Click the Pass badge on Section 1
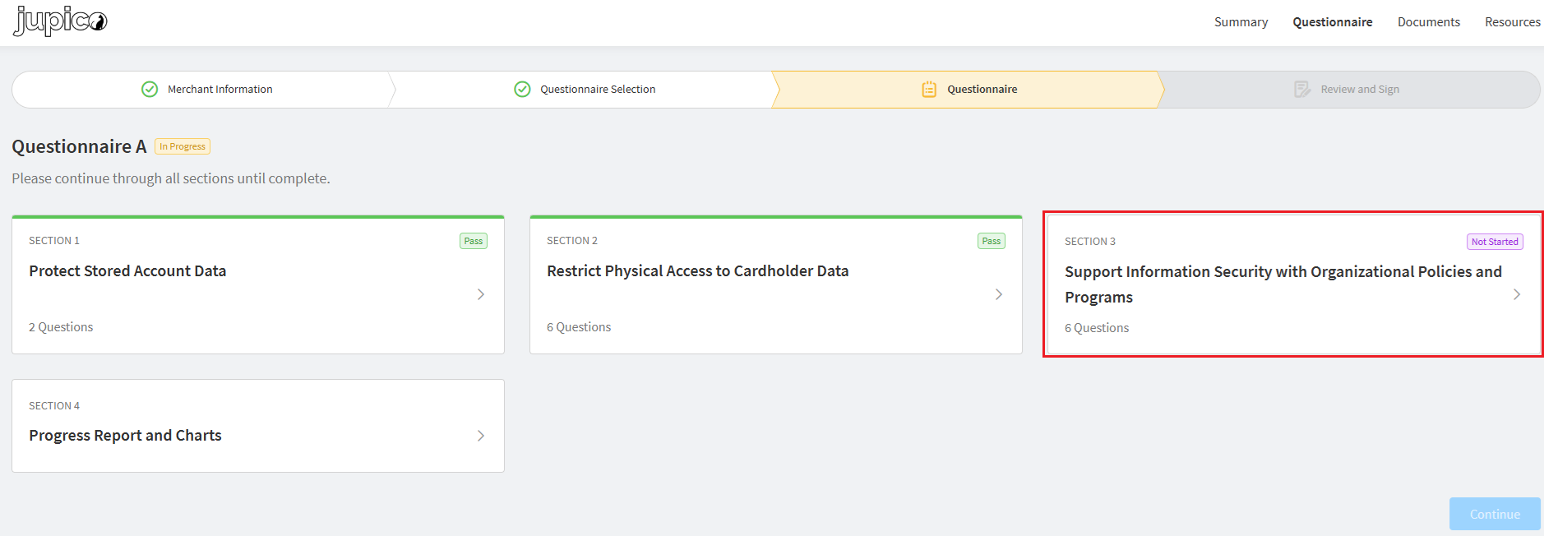1544x536 pixels. (474, 242)
